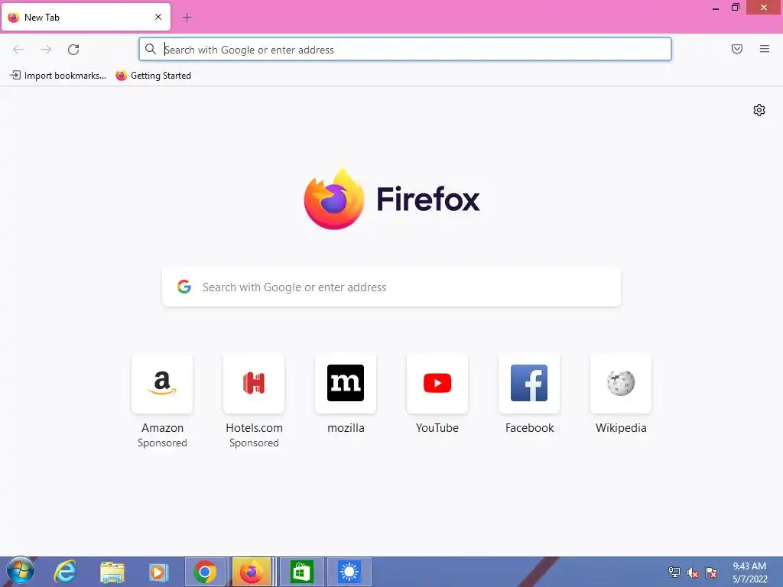Open the Hotels.com sponsored shortcut tile
Screen dimensions: 783x587
pos(254,384)
